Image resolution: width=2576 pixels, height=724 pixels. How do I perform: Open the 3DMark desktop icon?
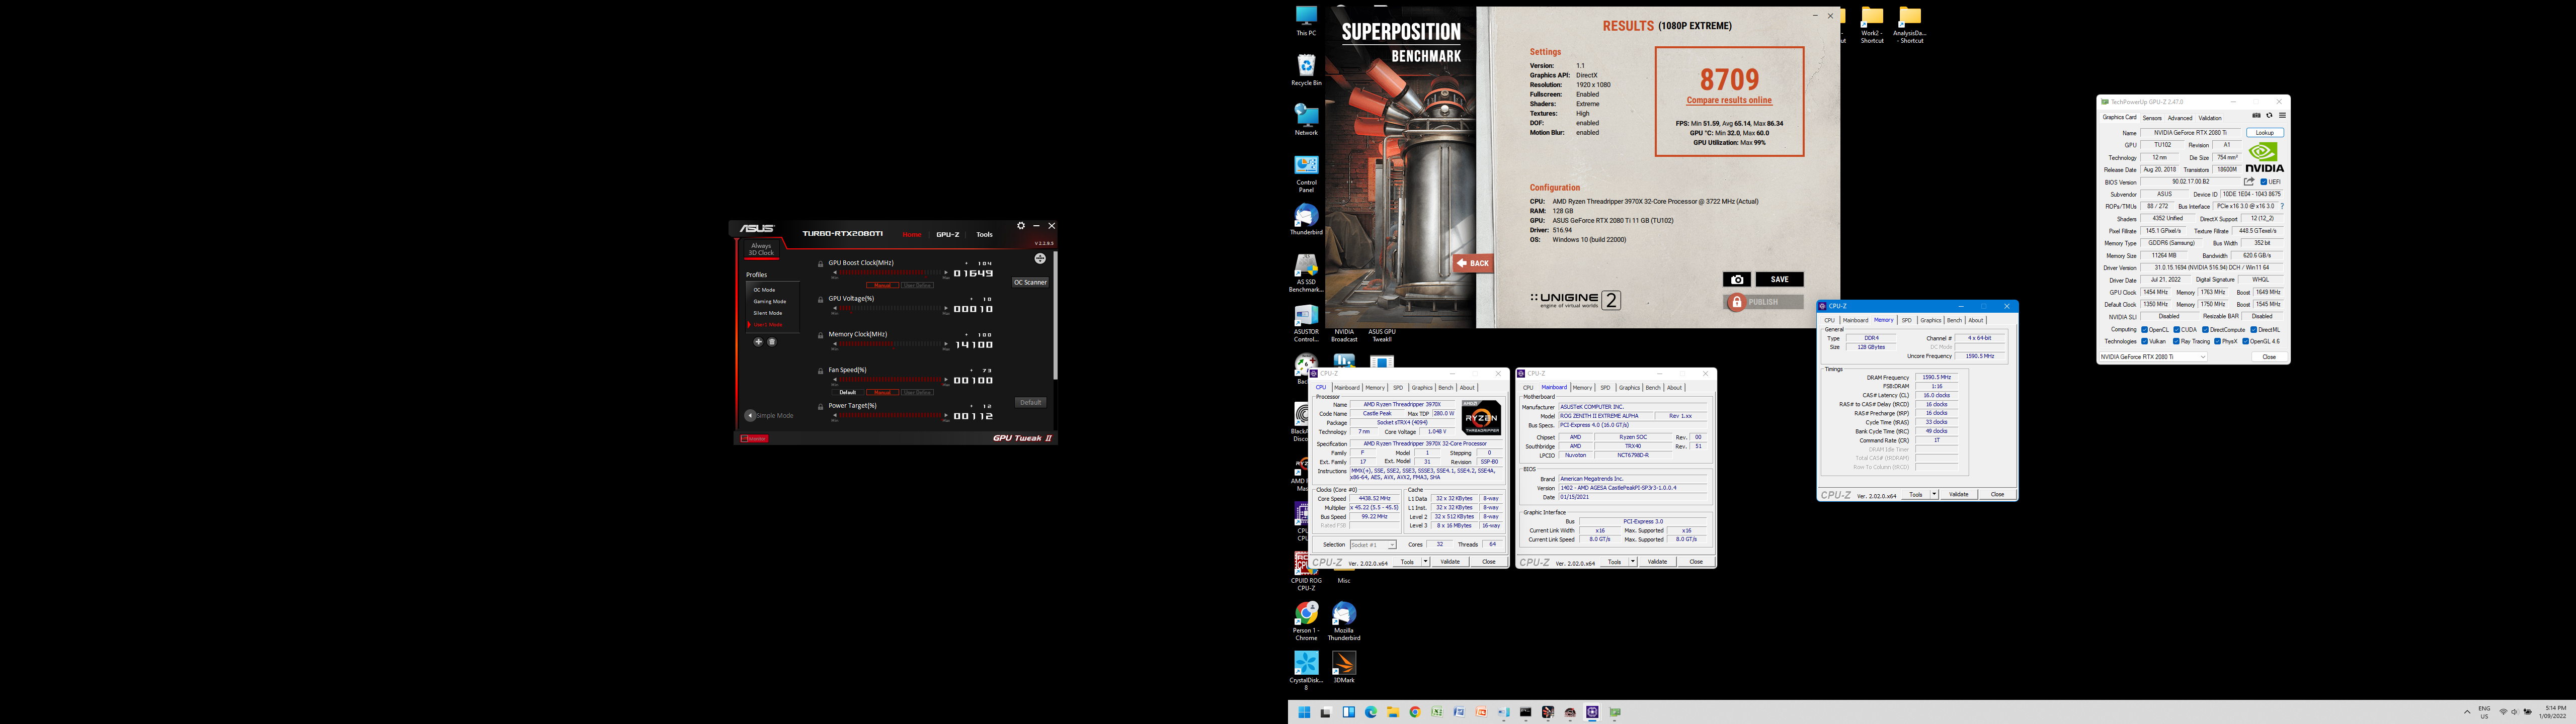[x=1344, y=668]
